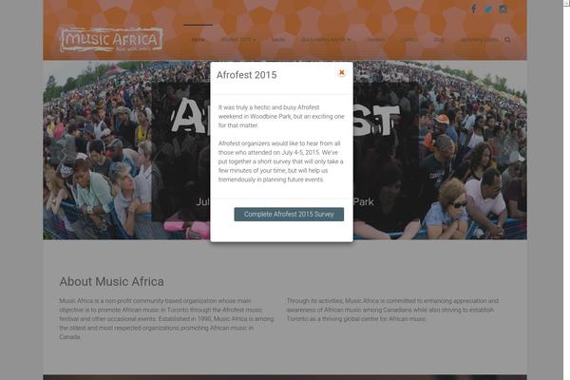Image resolution: width=570 pixels, height=380 pixels.
Task: Open the Media menu item
Action: [x=278, y=39]
